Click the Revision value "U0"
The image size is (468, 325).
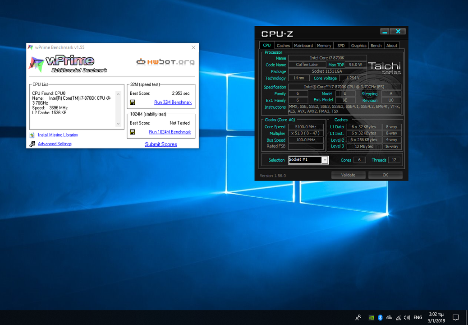pyautogui.click(x=391, y=100)
